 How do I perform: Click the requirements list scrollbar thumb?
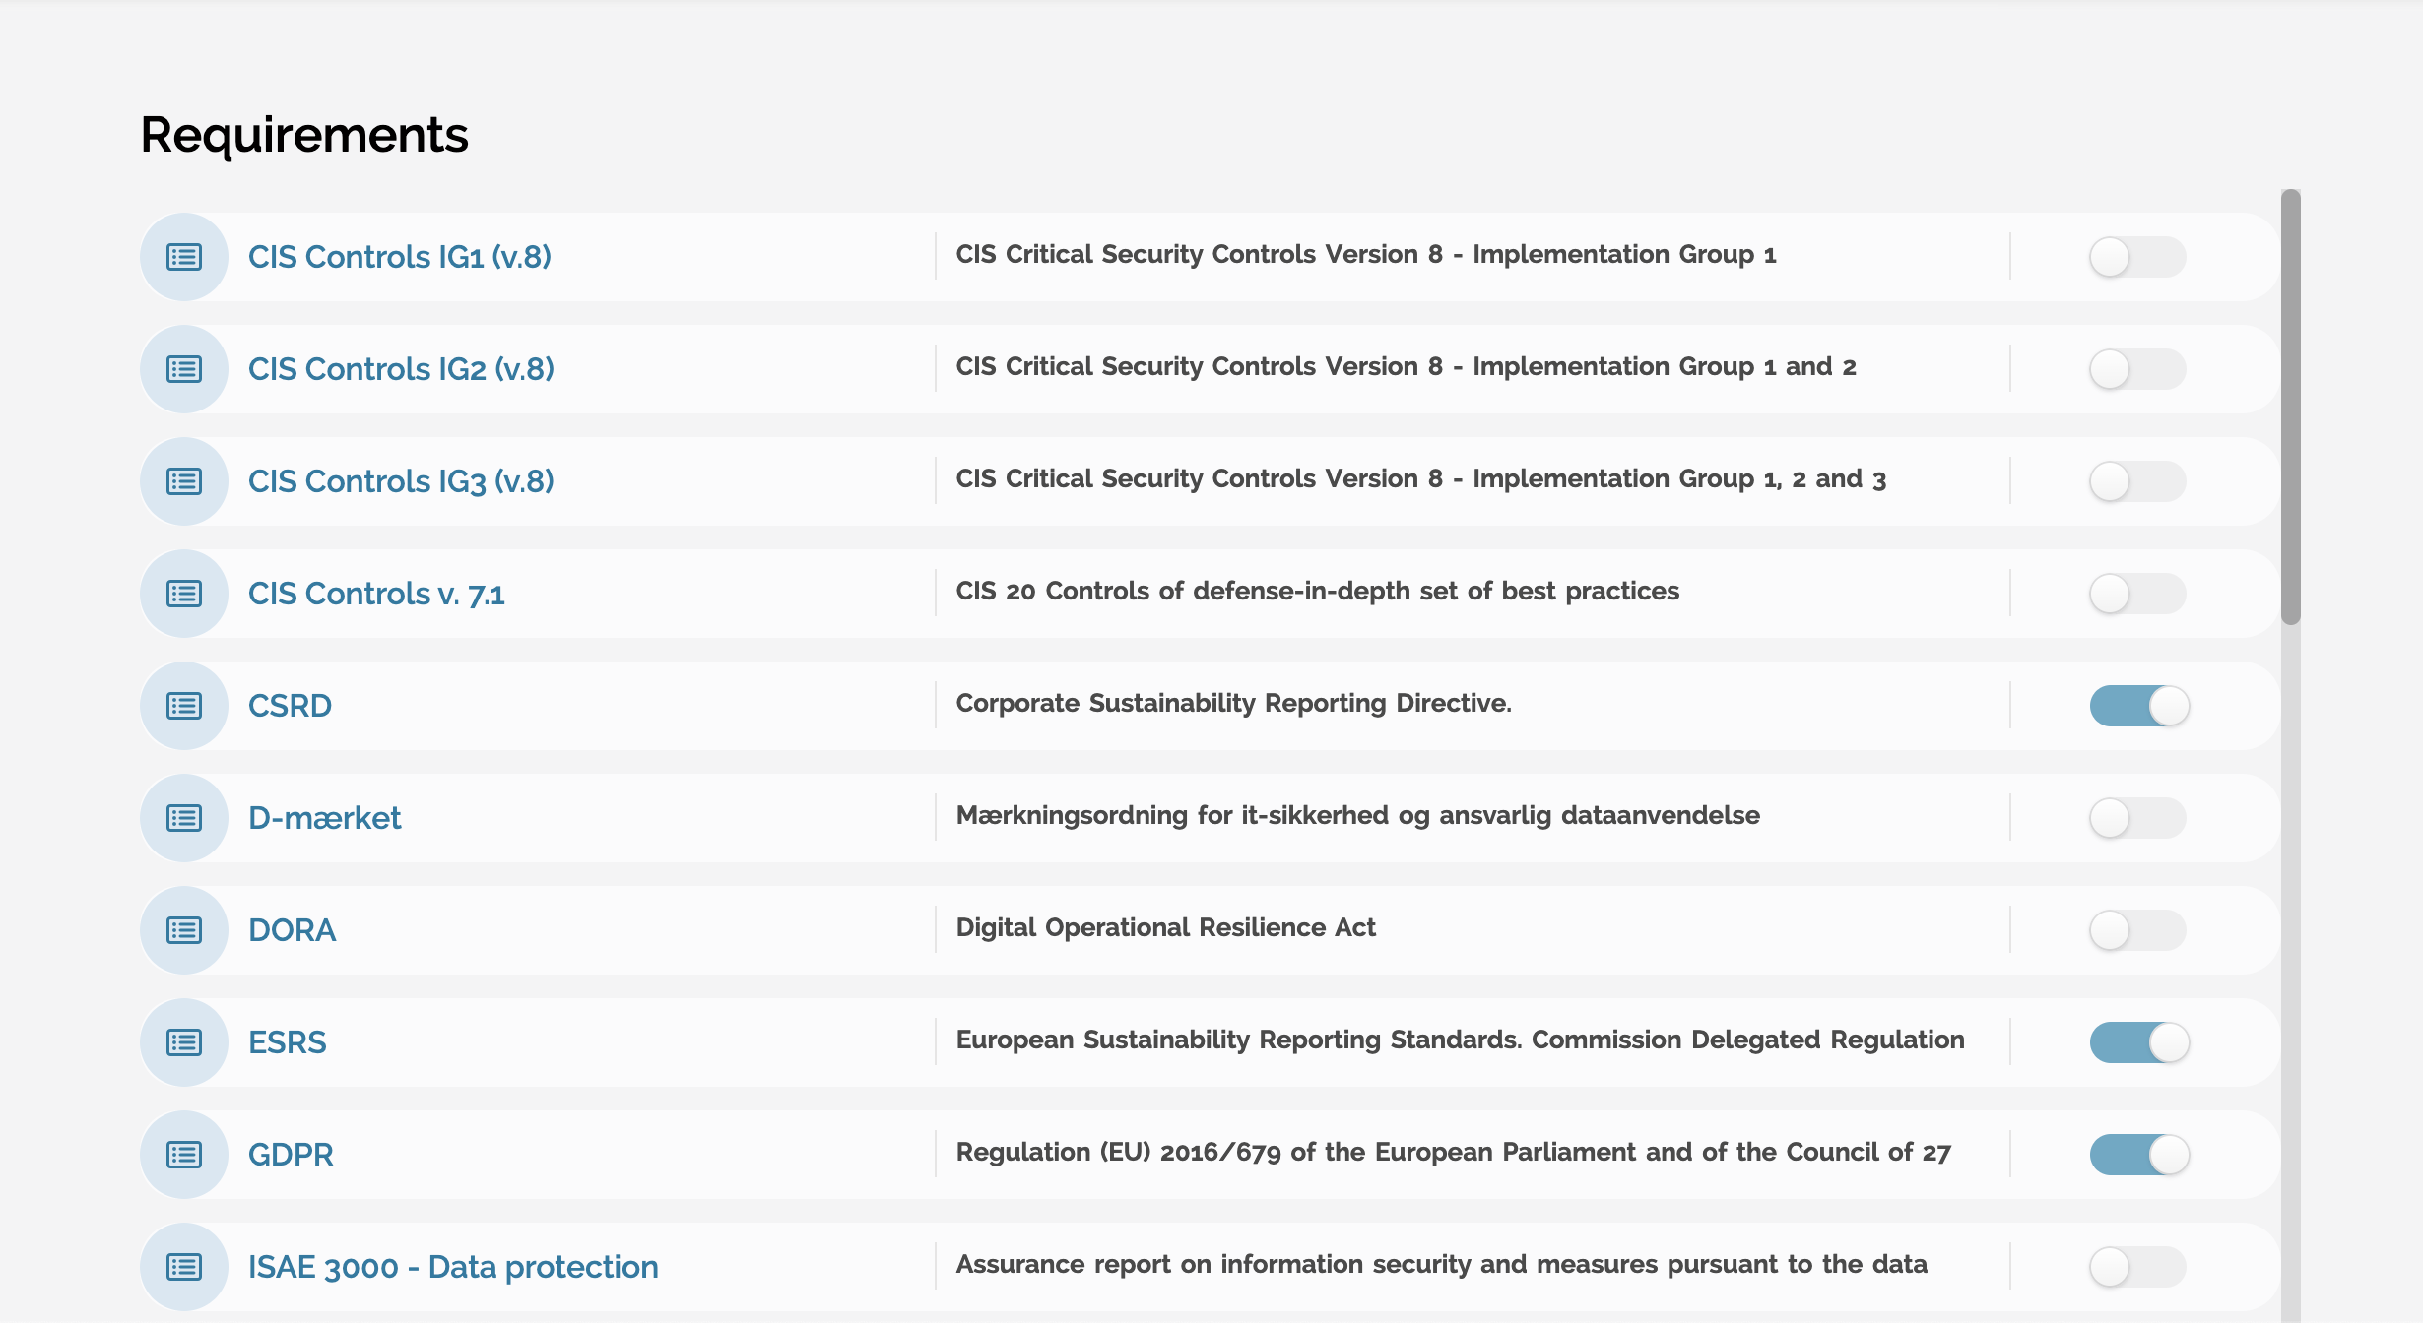coord(2291,406)
